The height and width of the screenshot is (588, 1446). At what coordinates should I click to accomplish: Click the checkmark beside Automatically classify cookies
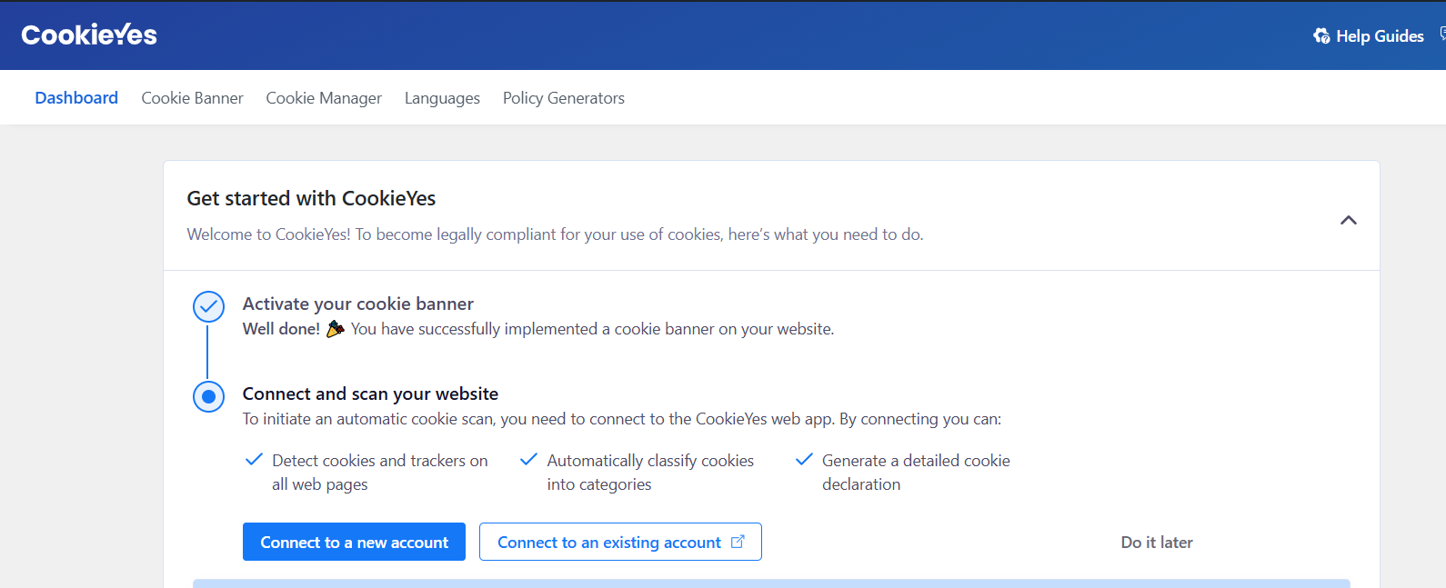(528, 460)
